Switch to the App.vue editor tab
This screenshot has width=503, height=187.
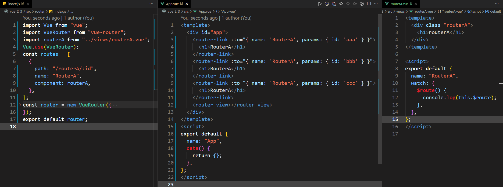point(174,4)
